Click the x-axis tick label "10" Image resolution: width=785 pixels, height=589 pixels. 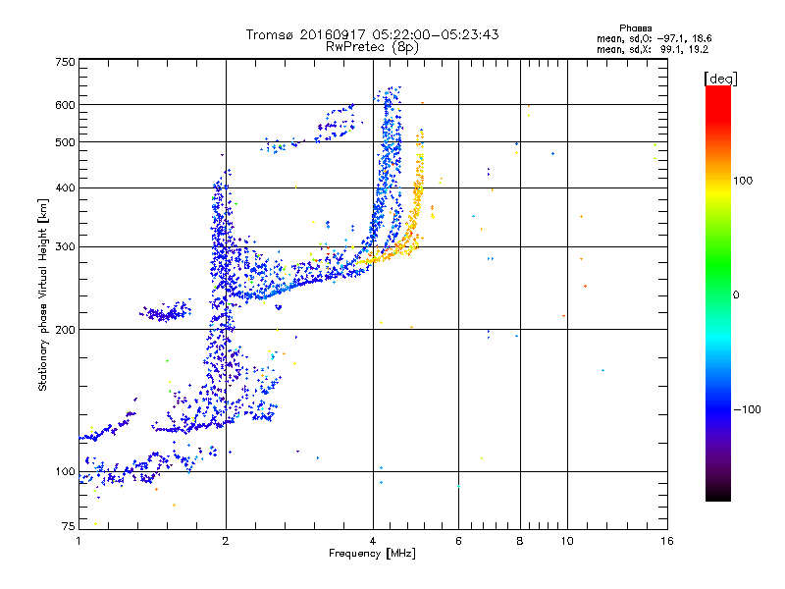pyautogui.click(x=567, y=541)
